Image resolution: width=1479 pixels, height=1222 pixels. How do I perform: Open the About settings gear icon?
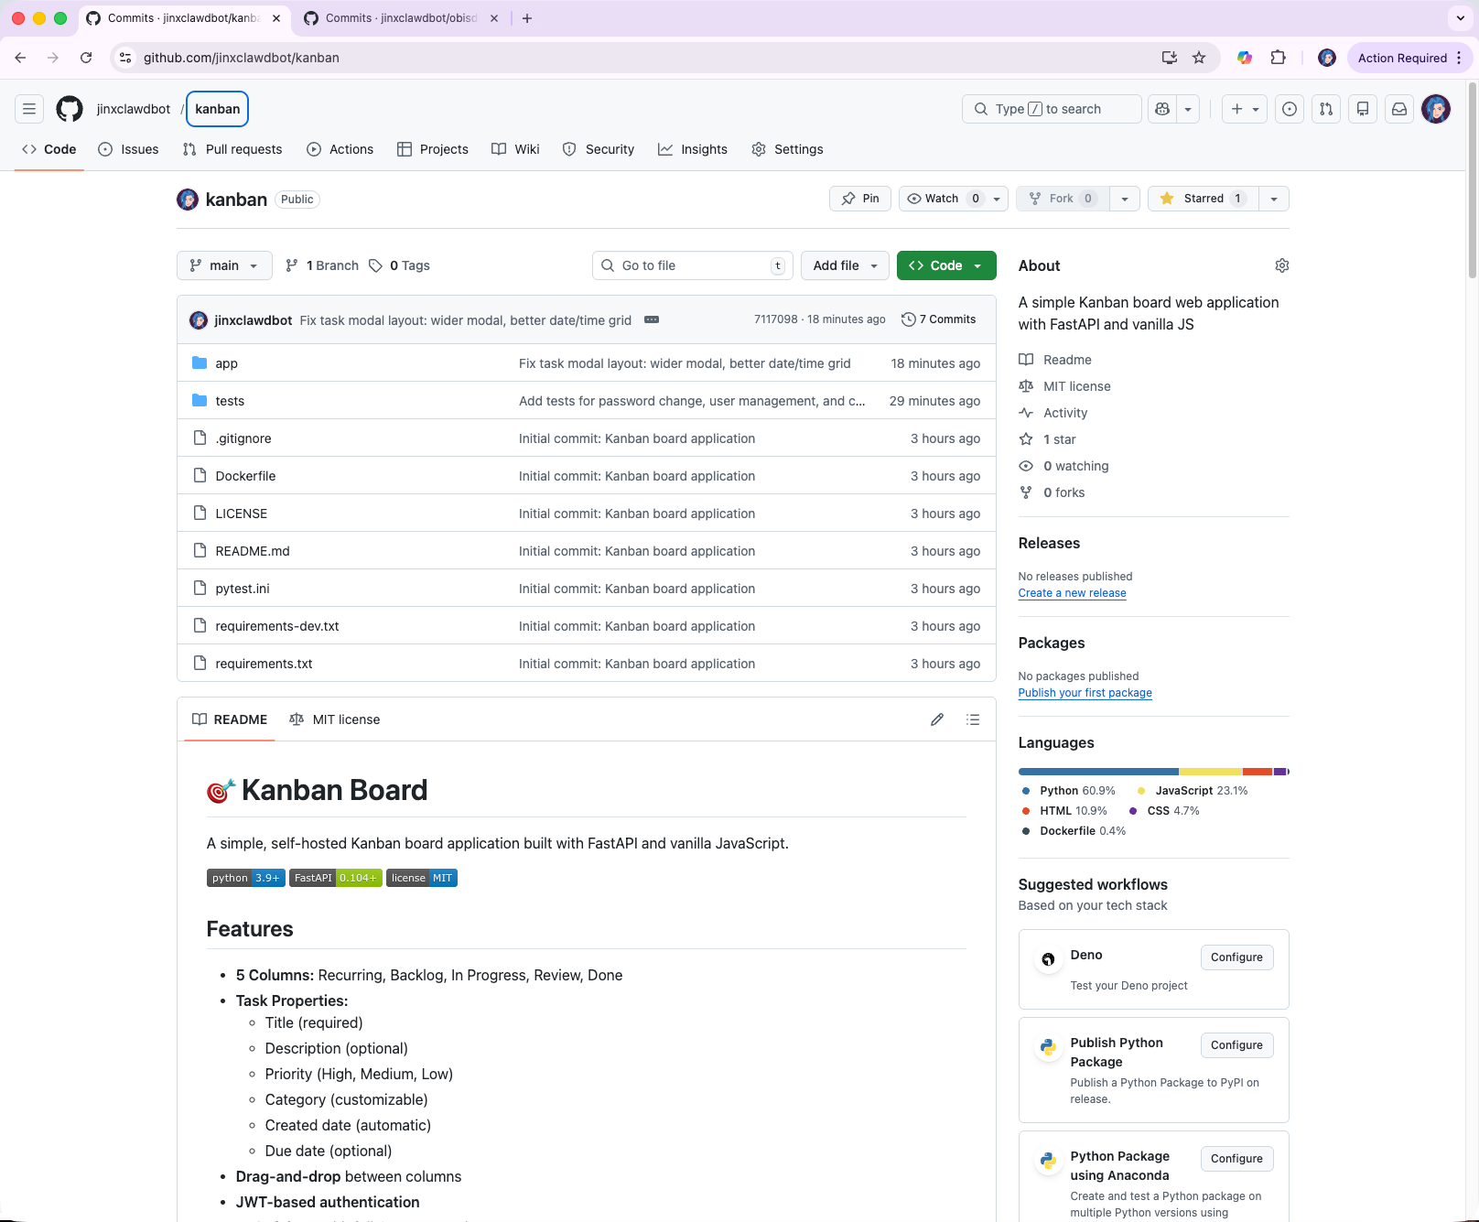[x=1281, y=265]
